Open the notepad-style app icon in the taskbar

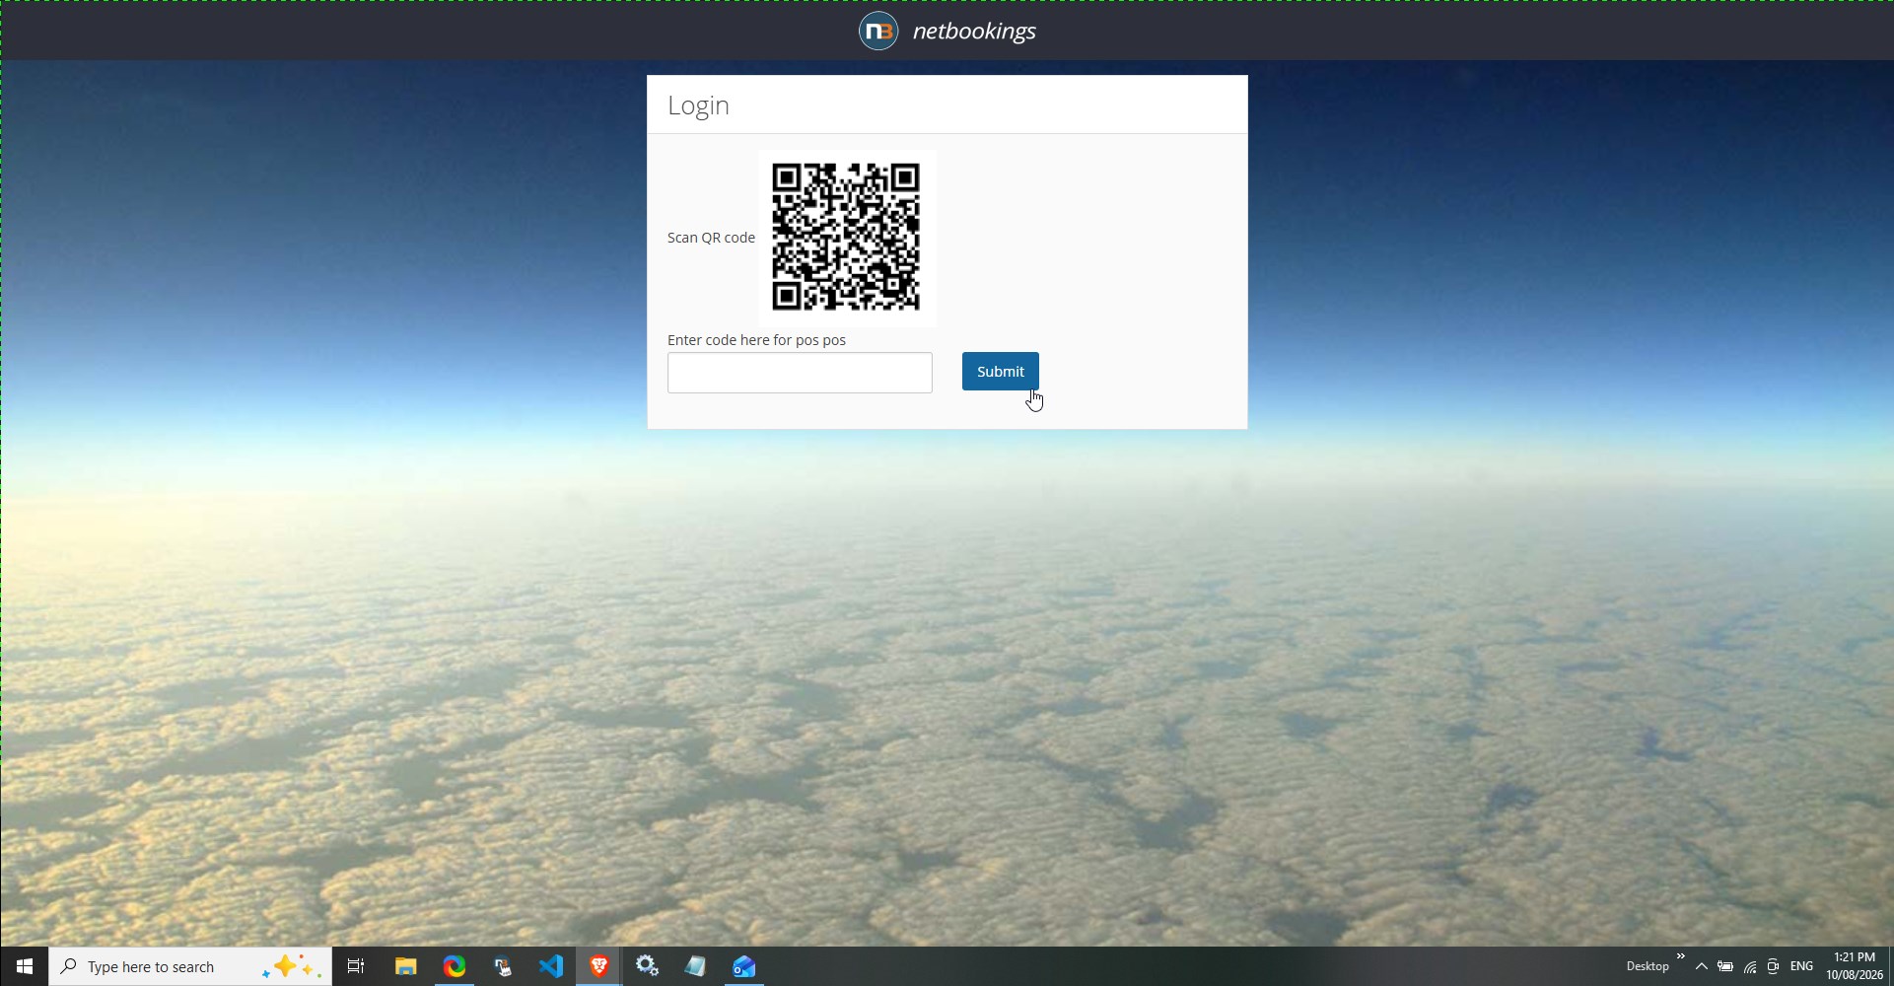696,966
